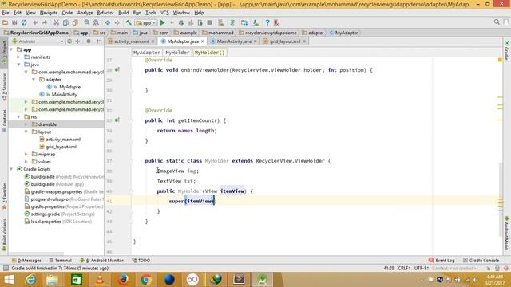Image resolution: width=511 pixels, height=287 pixels.
Task: Click the Copy toolbar icon
Action: tap(65, 22)
